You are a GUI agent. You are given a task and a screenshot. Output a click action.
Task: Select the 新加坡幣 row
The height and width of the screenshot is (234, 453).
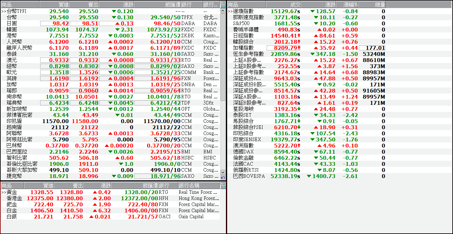tap(111, 109)
